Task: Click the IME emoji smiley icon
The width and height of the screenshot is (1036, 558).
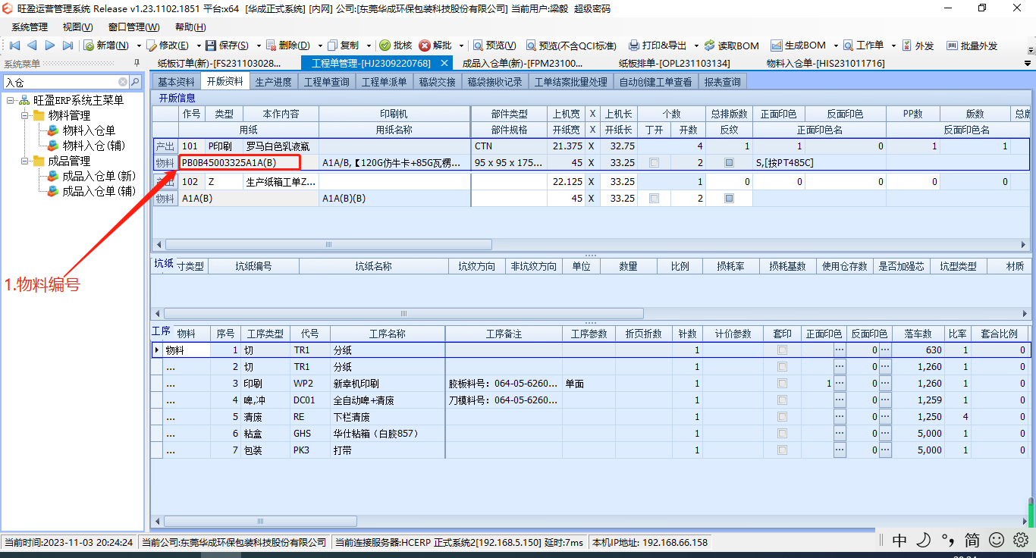Action: tap(997, 540)
